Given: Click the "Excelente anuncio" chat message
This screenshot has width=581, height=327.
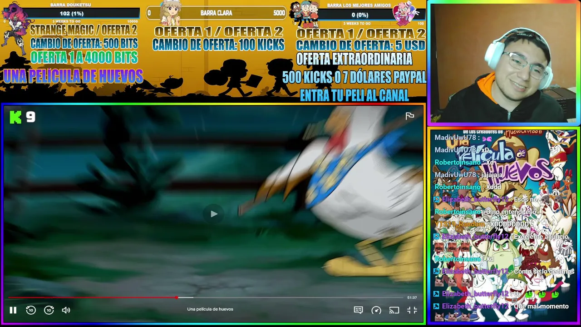Looking at the screenshot, I should [x=541, y=237].
